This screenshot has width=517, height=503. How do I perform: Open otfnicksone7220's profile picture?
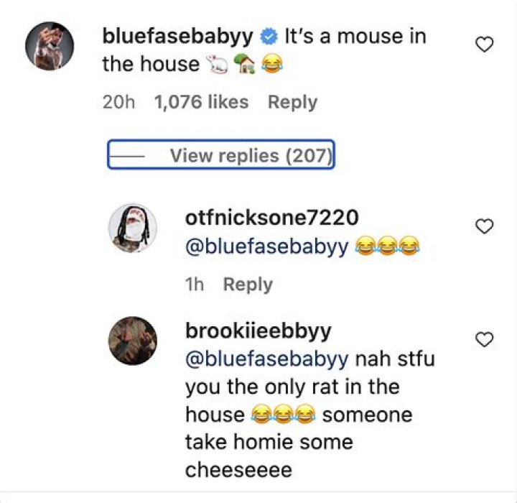[x=132, y=228]
